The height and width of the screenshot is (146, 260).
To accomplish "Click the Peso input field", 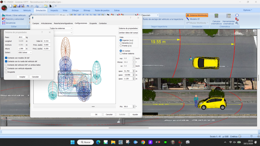I will pos(22,37).
